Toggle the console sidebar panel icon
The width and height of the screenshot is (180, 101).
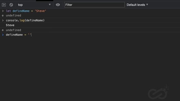click(x=4, y=5)
